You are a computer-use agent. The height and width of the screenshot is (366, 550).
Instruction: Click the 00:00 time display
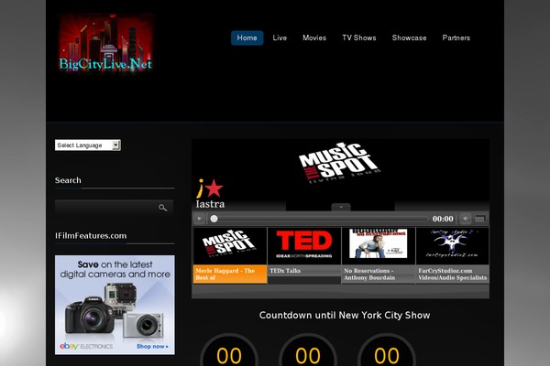pyautogui.click(x=443, y=219)
